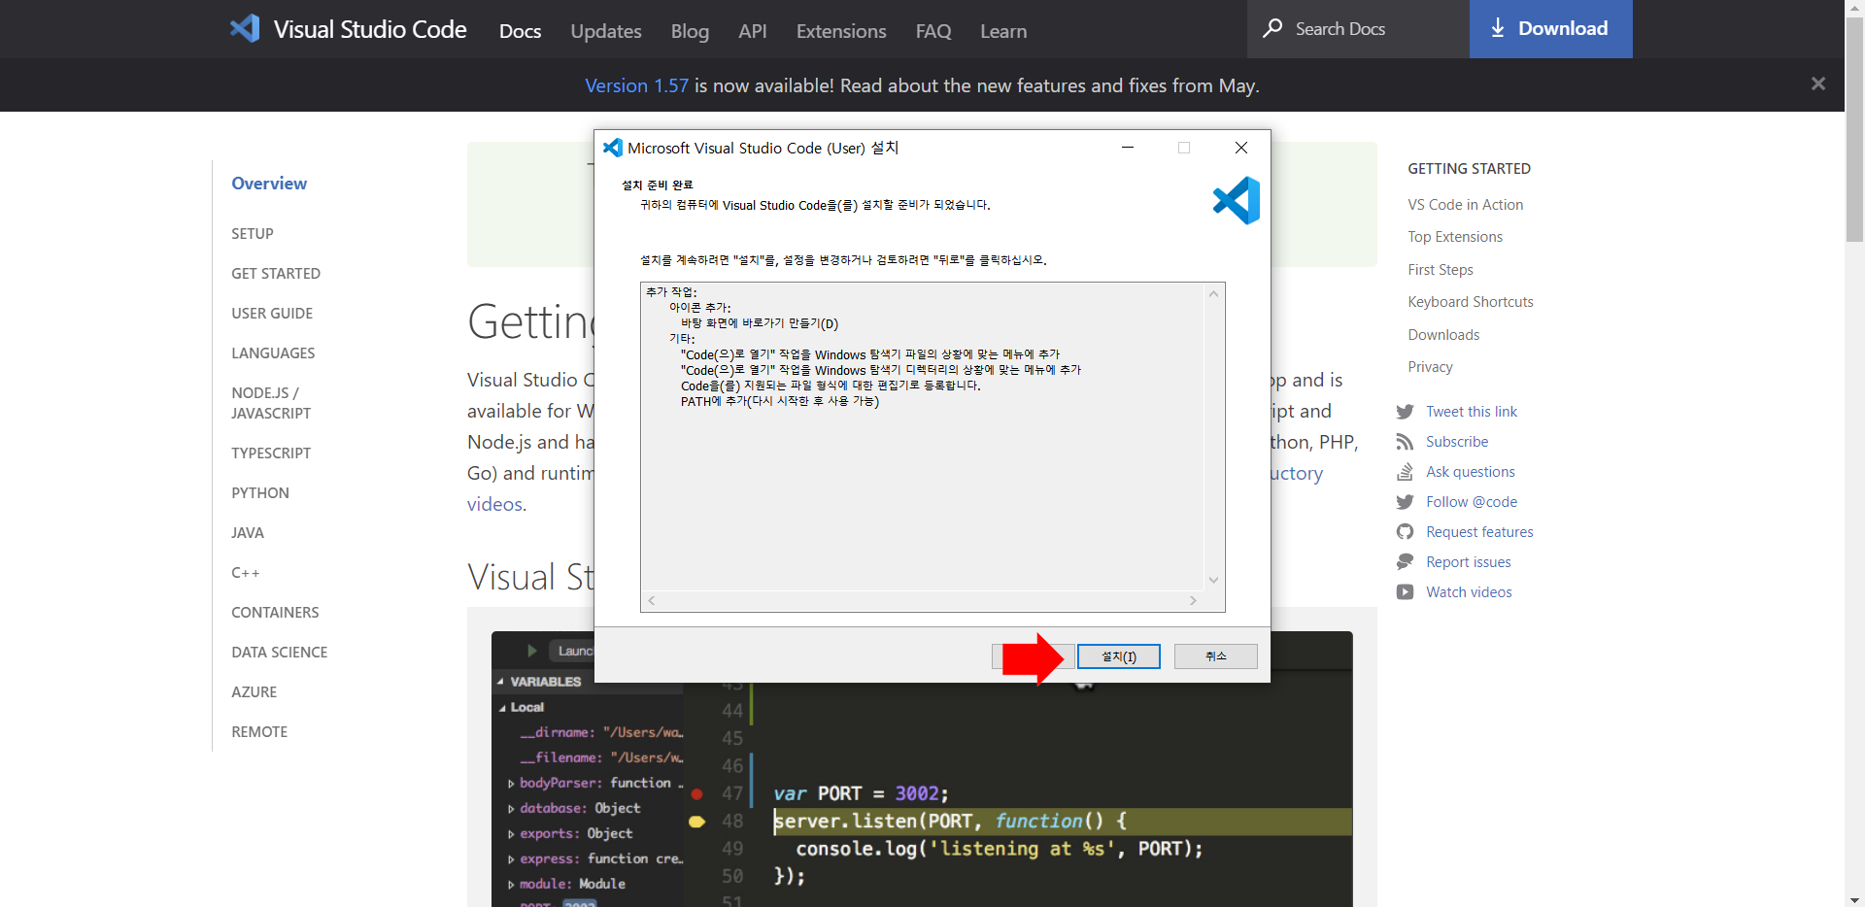The width and height of the screenshot is (1865, 907).
Task: Go to Downloads link in right panel
Action: click(x=1443, y=335)
